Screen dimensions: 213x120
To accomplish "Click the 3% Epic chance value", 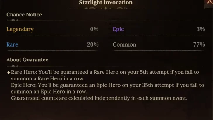I will [x=200, y=29].
